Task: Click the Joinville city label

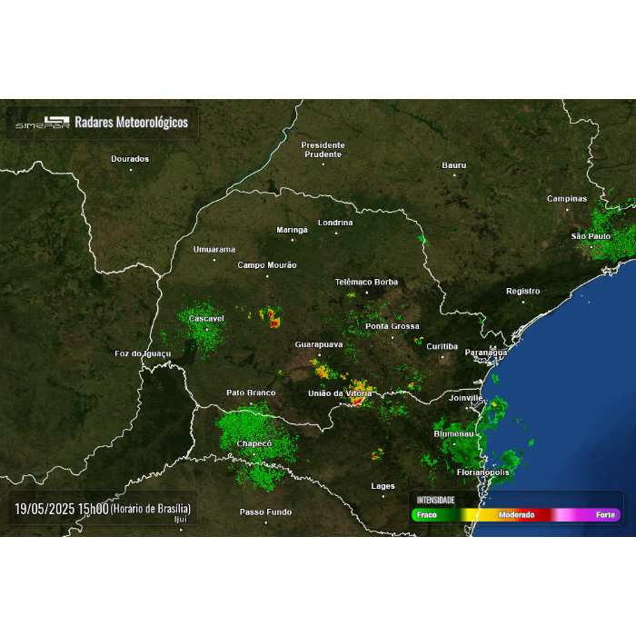Action: (465, 398)
